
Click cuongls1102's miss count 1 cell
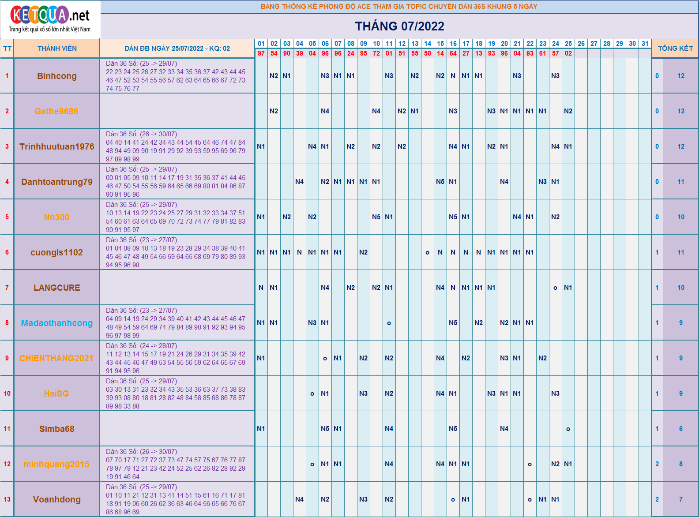[657, 252]
